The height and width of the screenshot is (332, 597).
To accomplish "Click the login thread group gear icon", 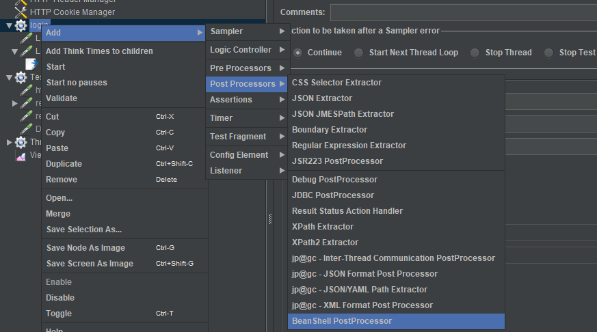I will click(21, 25).
